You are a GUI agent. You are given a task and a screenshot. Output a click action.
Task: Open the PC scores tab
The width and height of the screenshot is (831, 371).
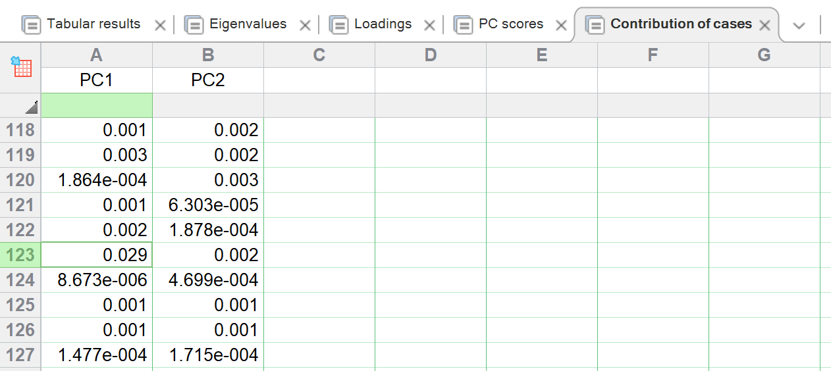pos(511,24)
